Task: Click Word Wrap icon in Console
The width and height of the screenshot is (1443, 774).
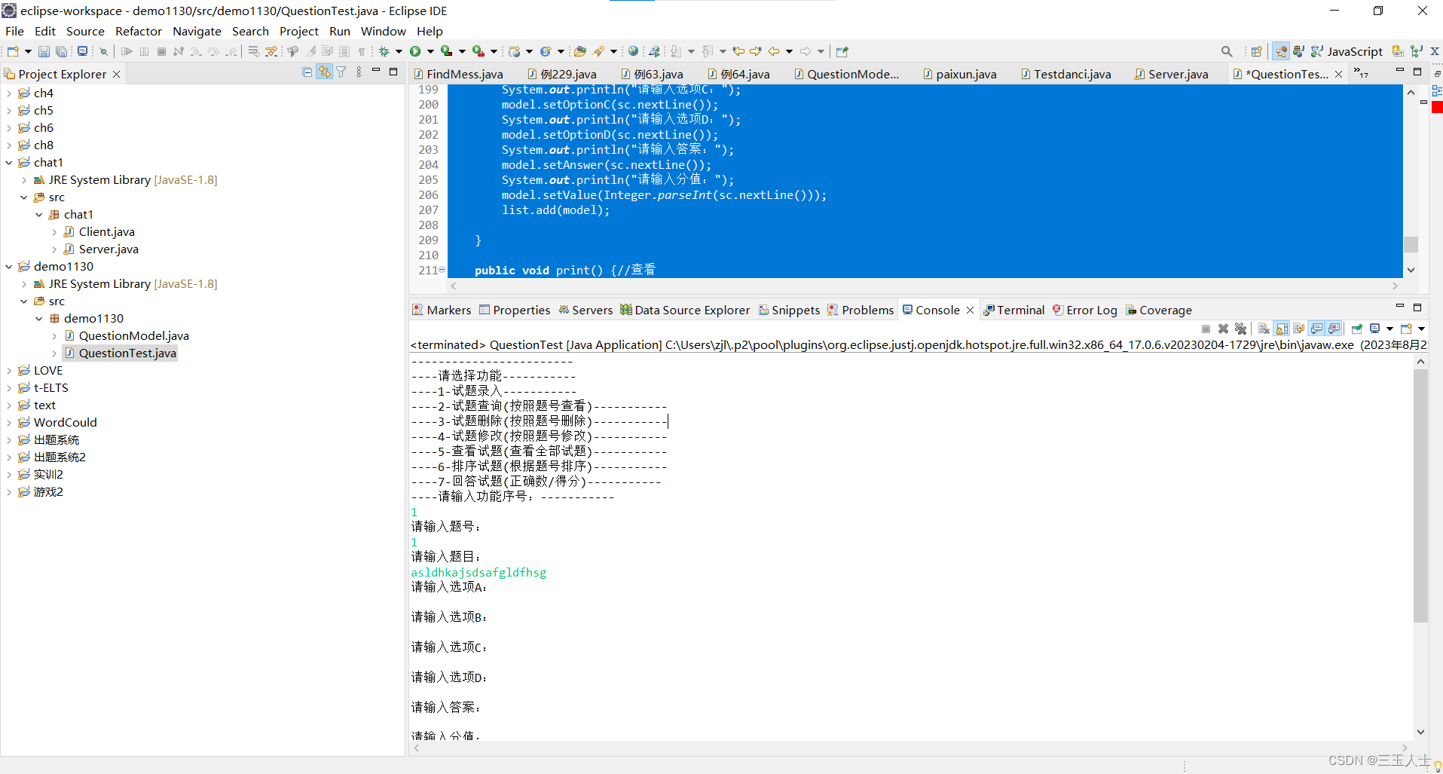Action: [1299, 329]
